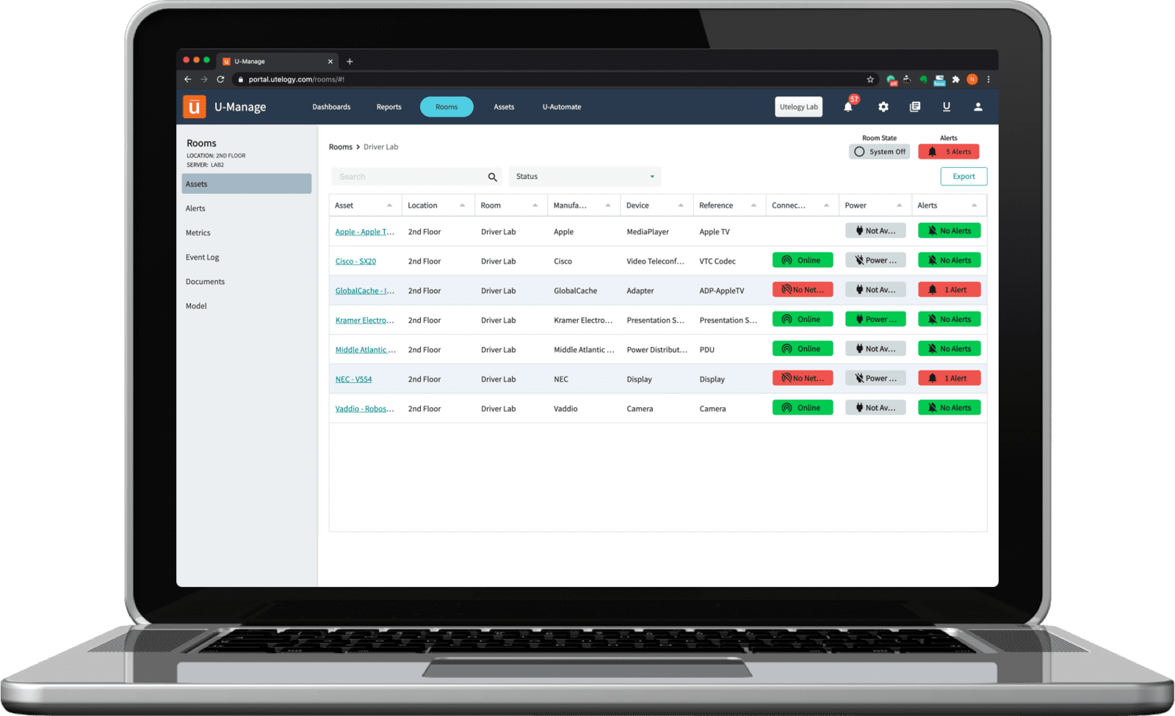Viewport: 1175px width, 716px height.
Task: Open the Assets top nav item
Action: coord(504,107)
